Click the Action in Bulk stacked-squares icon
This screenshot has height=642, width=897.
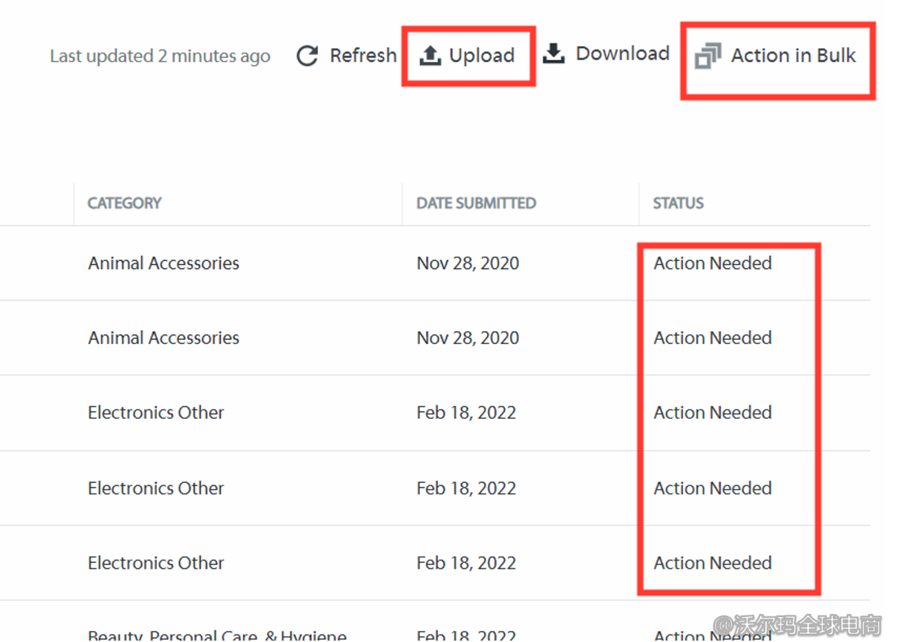[708, 56]
